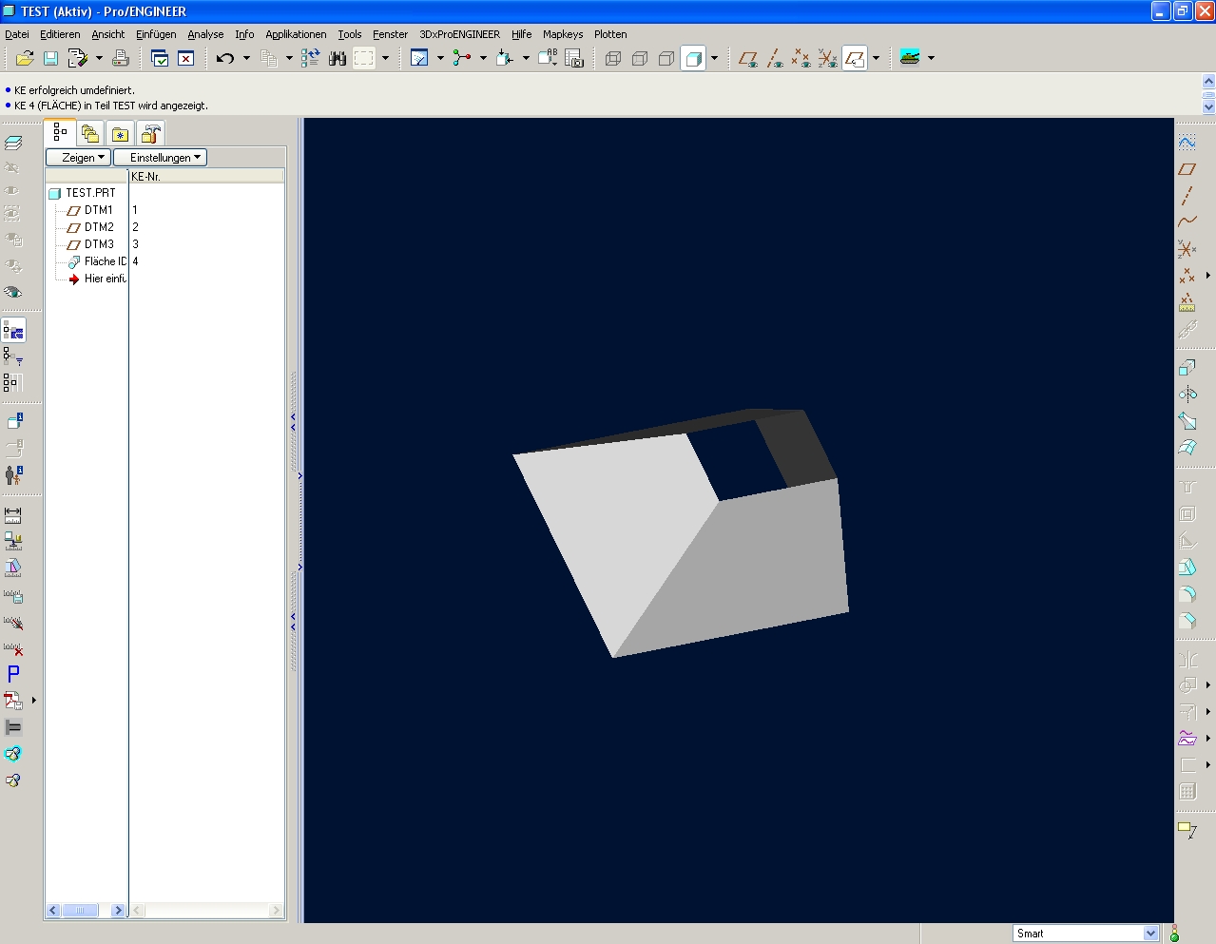Open the Einstellungen dropdown
The height and width of the screenshot is (944, 1216).
[x=161, y=158]
